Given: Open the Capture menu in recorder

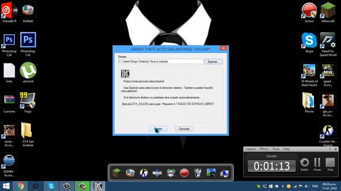Looking at the screenshot, I should click(x=250, y=149).
